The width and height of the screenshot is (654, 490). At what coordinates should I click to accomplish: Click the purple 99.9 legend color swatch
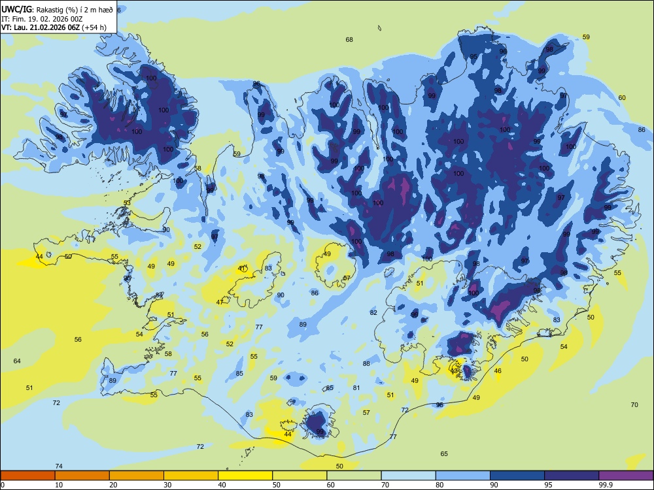click(626, 476)
